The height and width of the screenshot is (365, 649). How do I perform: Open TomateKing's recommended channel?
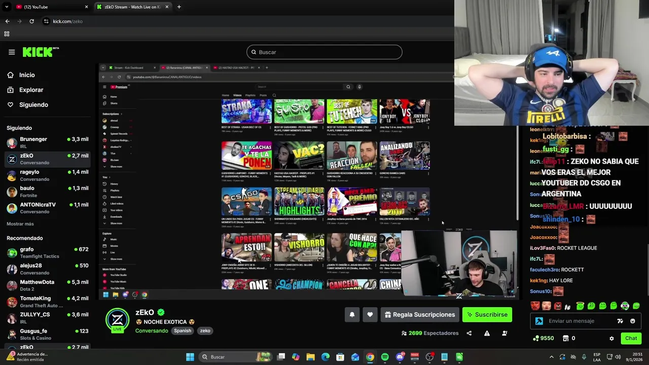(47, 302)
